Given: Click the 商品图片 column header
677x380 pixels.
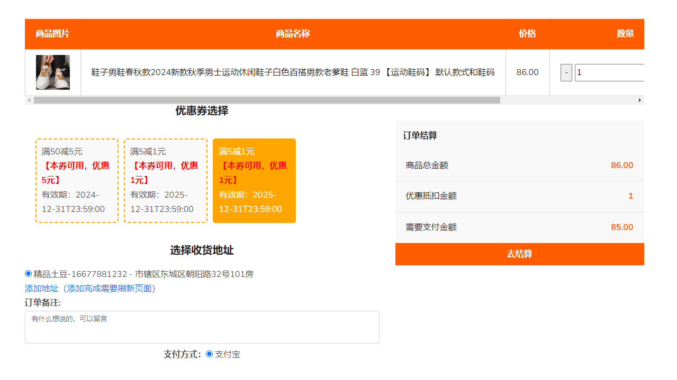Looking at the screenshot, I should pyautogui.click(x=52, y=34).
